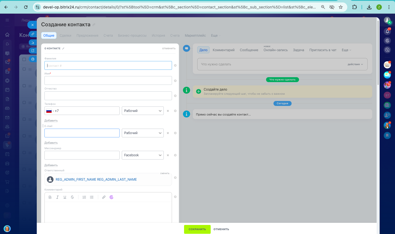
Task: Toggle the select-all checkbox in contacts list
Action: [24, 59]
